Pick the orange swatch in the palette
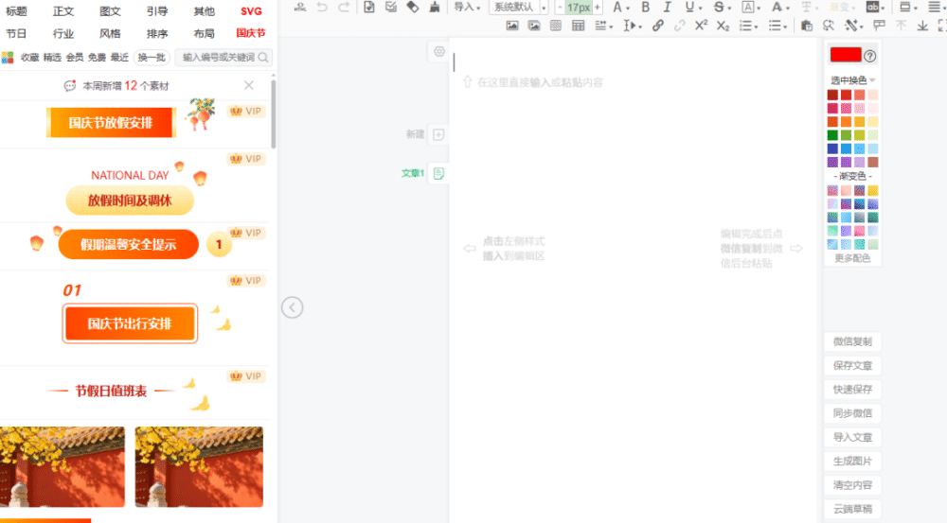Screen dimensions: 947x523 pyautogui.click(x=846, y=122)
